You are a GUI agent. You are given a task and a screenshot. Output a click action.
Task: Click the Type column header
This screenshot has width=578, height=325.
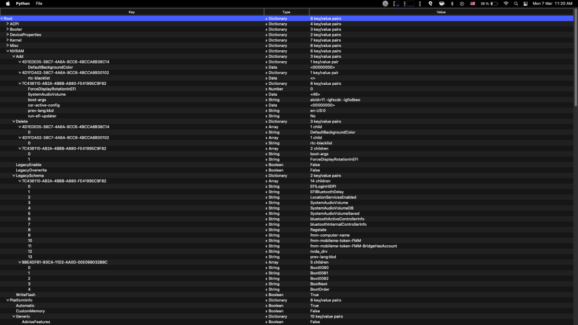(287, 12)
